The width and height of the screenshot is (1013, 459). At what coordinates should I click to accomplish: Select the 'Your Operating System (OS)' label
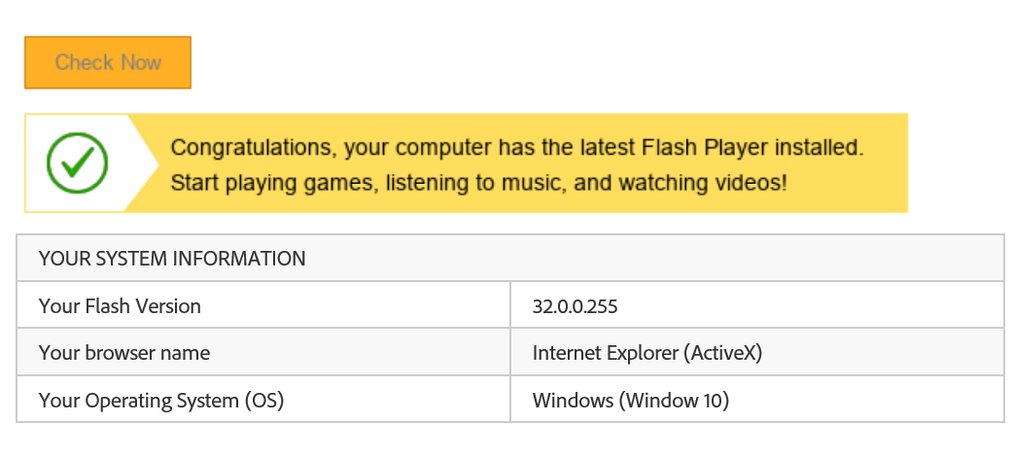pos(161,401)
